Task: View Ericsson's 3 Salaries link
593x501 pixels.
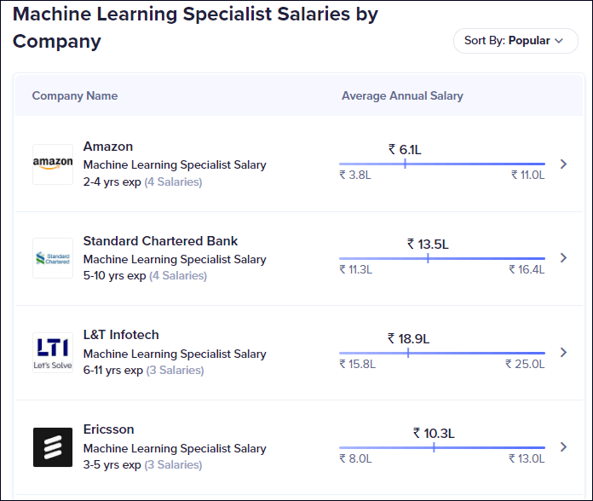Action: (173, 464)
